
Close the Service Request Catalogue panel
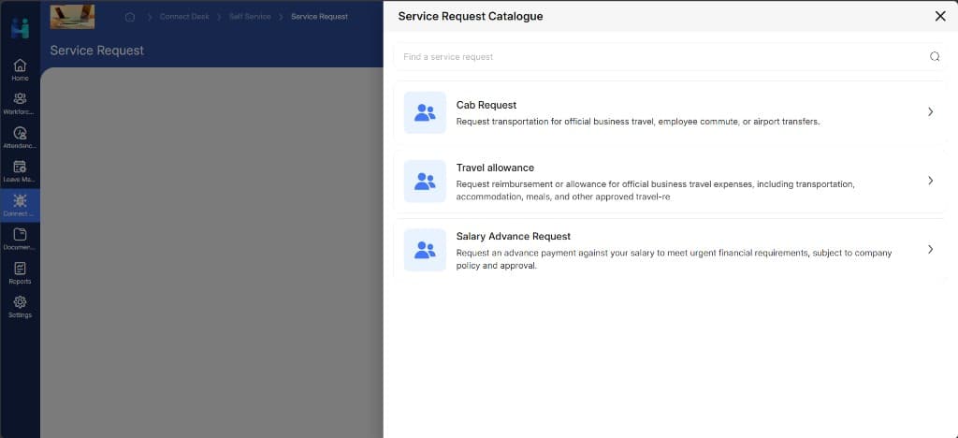point(940,17)
